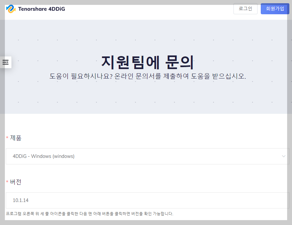Click the 버전 field label

point(16,182)
